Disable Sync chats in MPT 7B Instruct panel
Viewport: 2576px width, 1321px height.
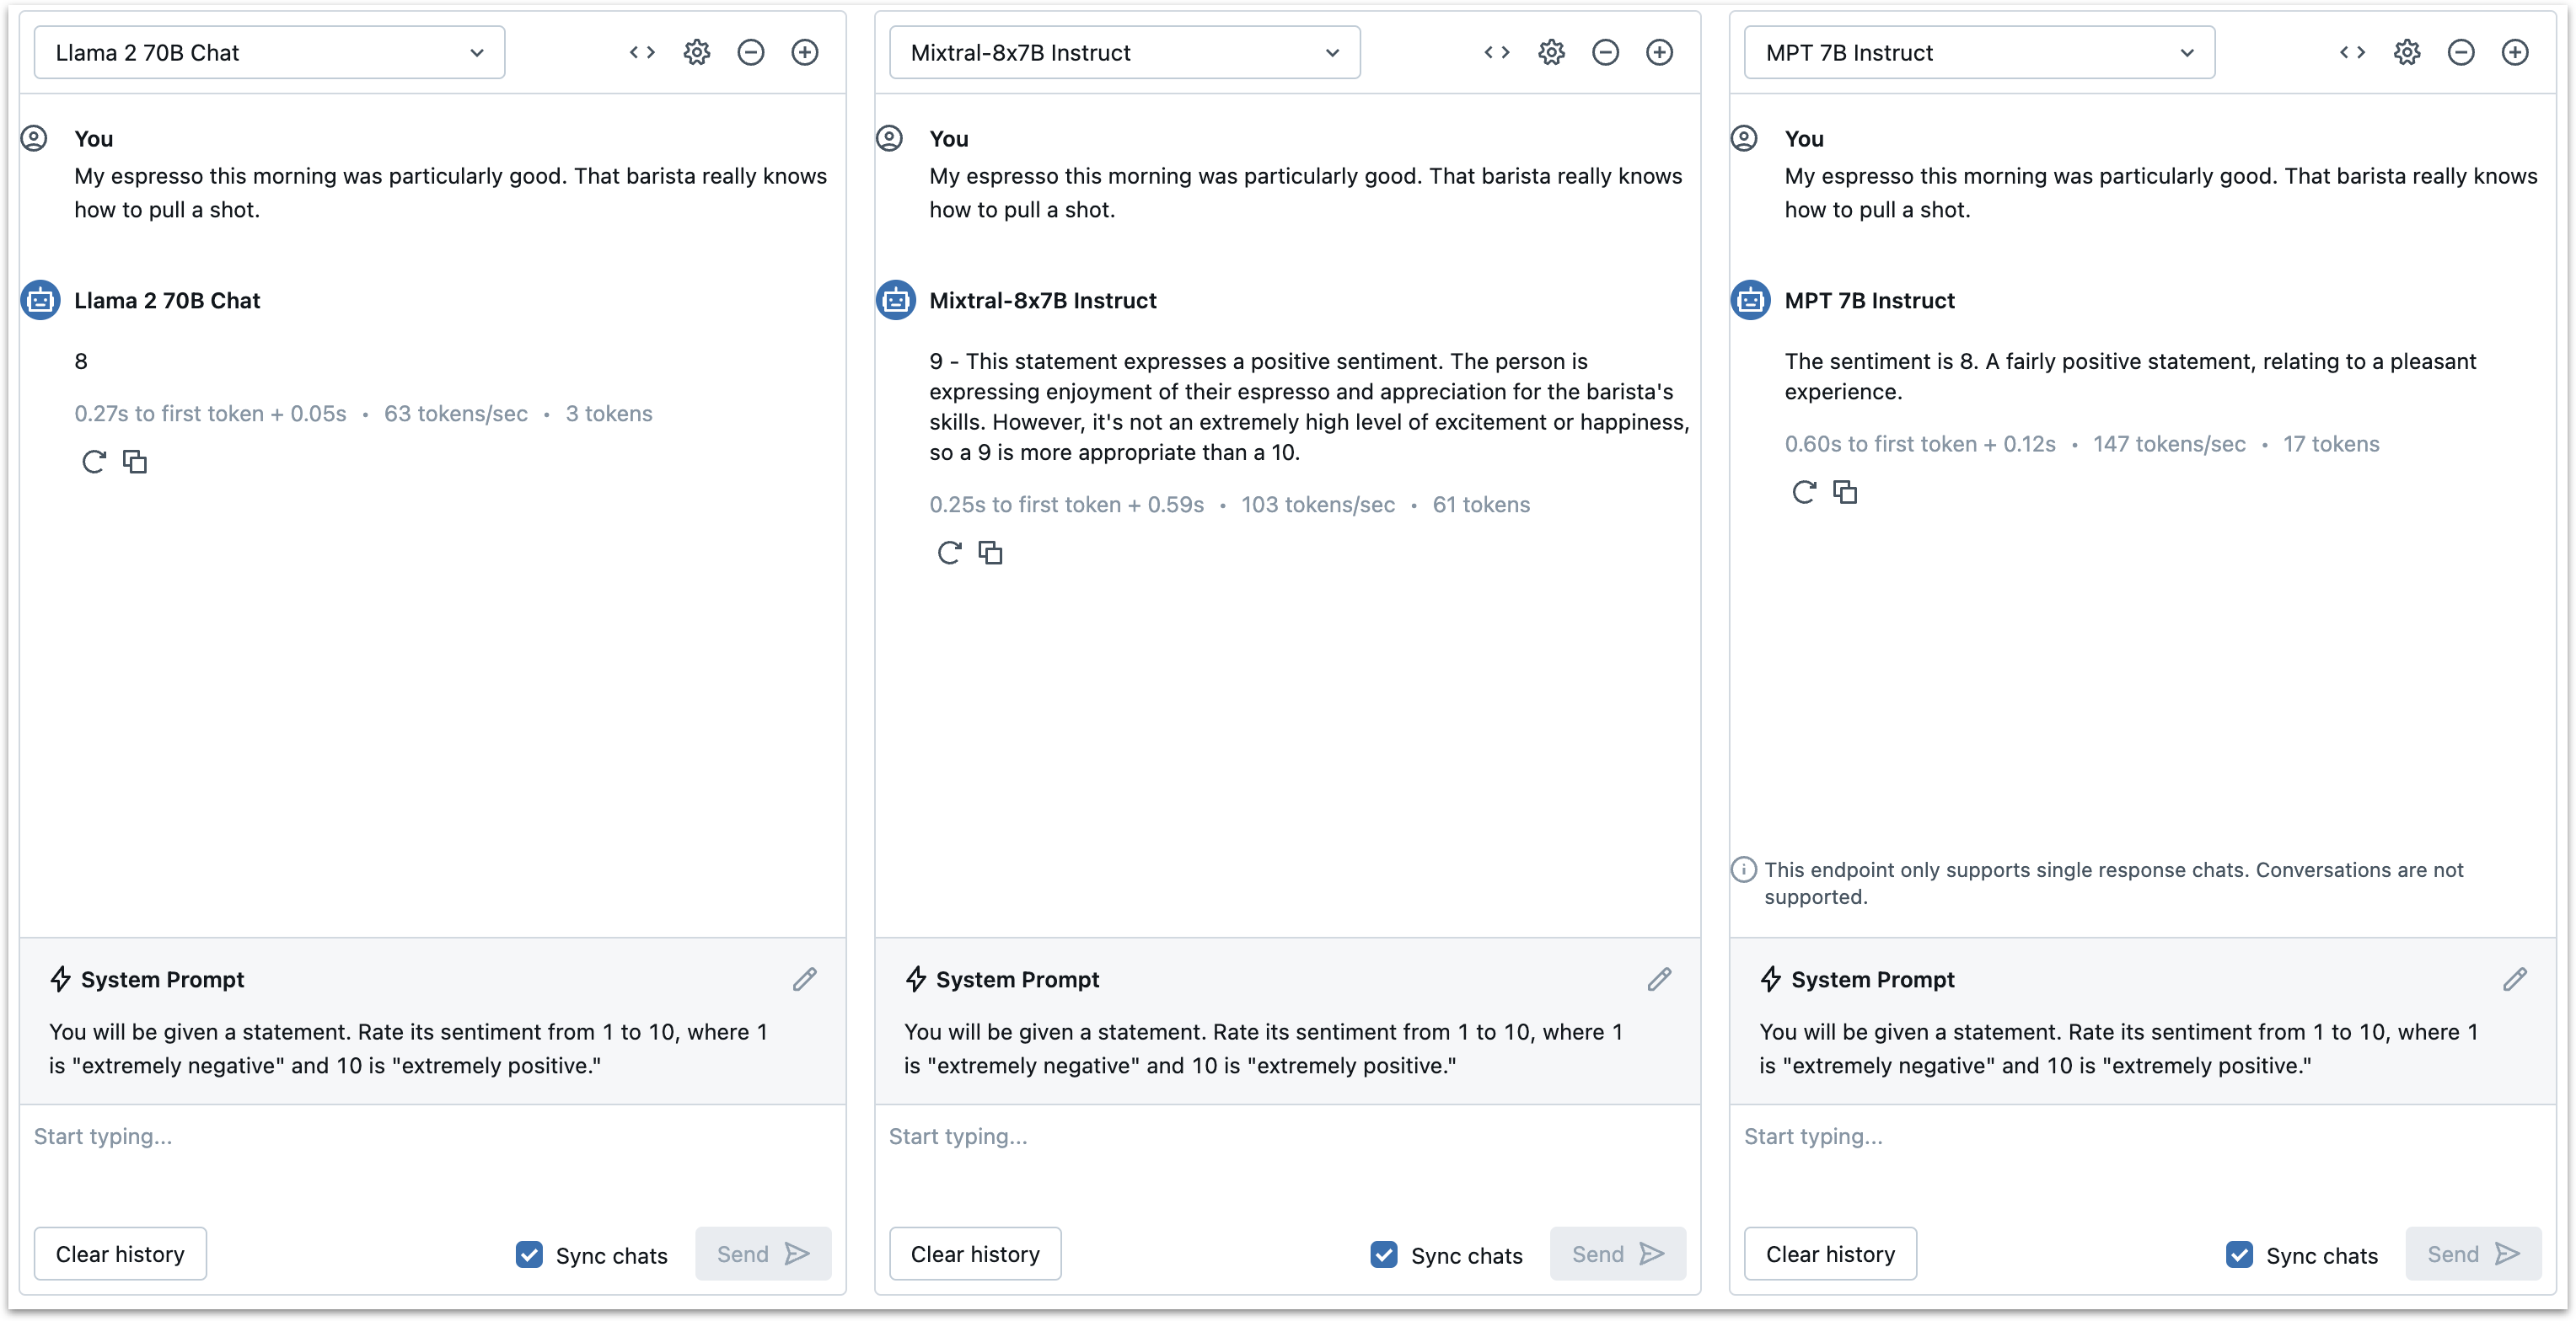pyautogui.click(x=2240, y=1254)
